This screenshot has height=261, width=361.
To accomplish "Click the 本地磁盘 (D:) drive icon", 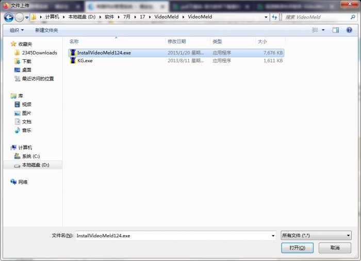I will (x=17, y=166).
